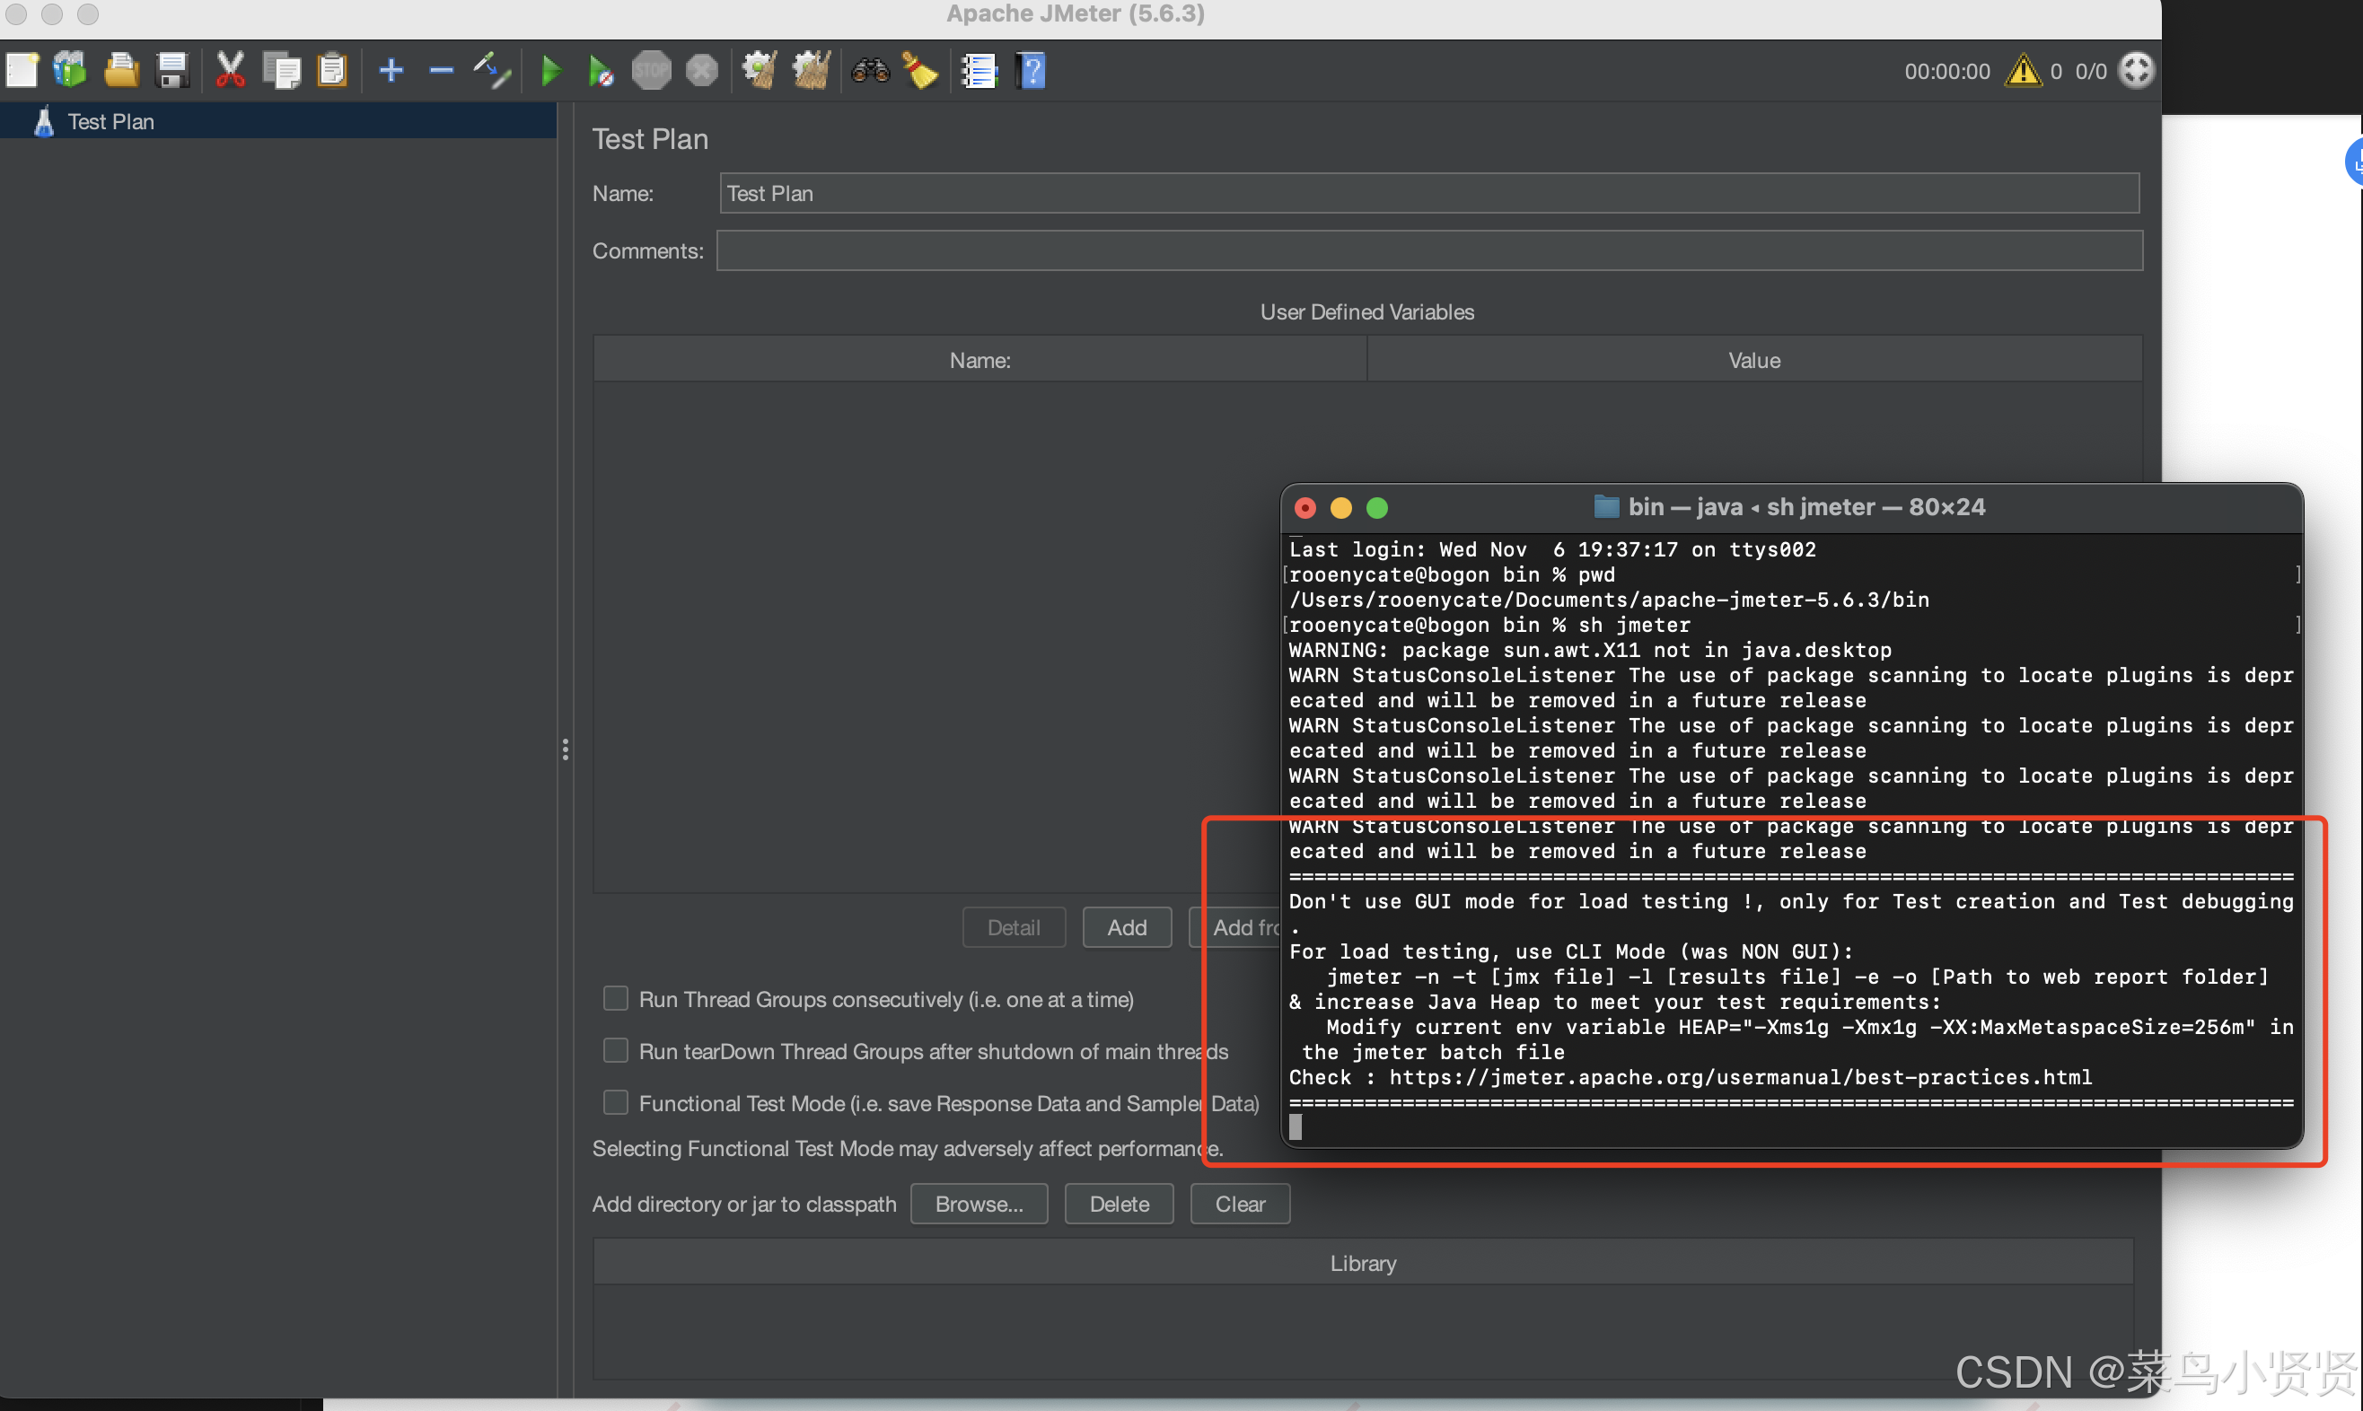Click the Clear All broom icon
2363x1411 pixels.
click(x=811, y=70)
